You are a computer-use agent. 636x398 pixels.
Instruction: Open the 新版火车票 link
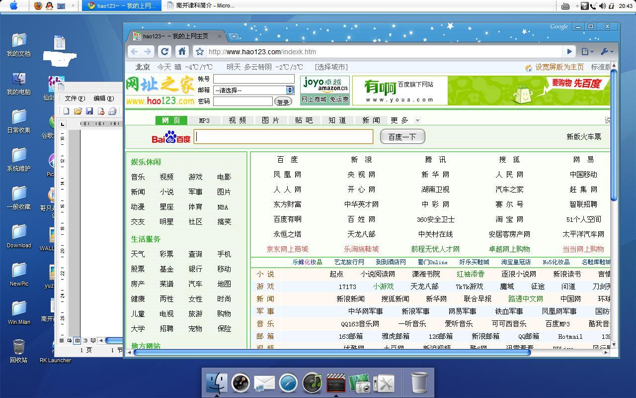[584, 136]
